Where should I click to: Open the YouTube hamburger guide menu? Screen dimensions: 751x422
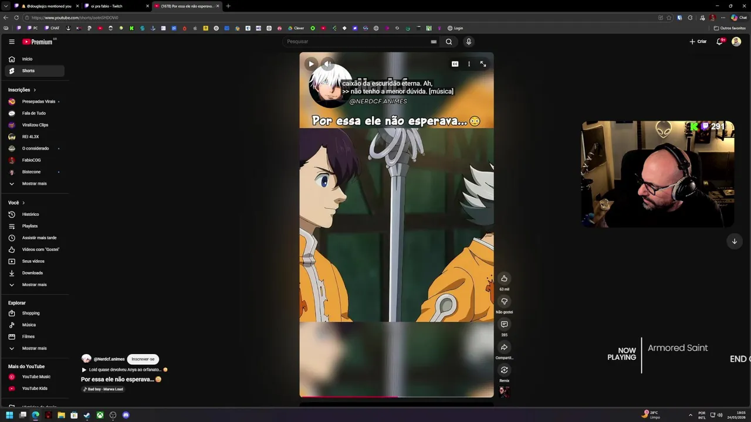pyautogui.click(x=11, y=42)
